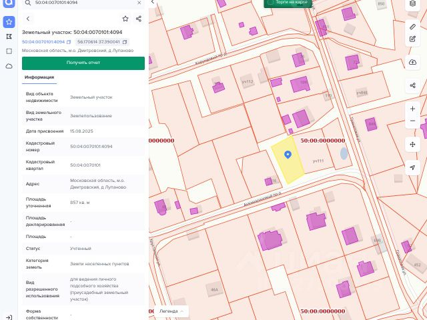Click the cadastral number link 50:04:0070101:4094
427x320 pixels.
[x=43, y=42]
